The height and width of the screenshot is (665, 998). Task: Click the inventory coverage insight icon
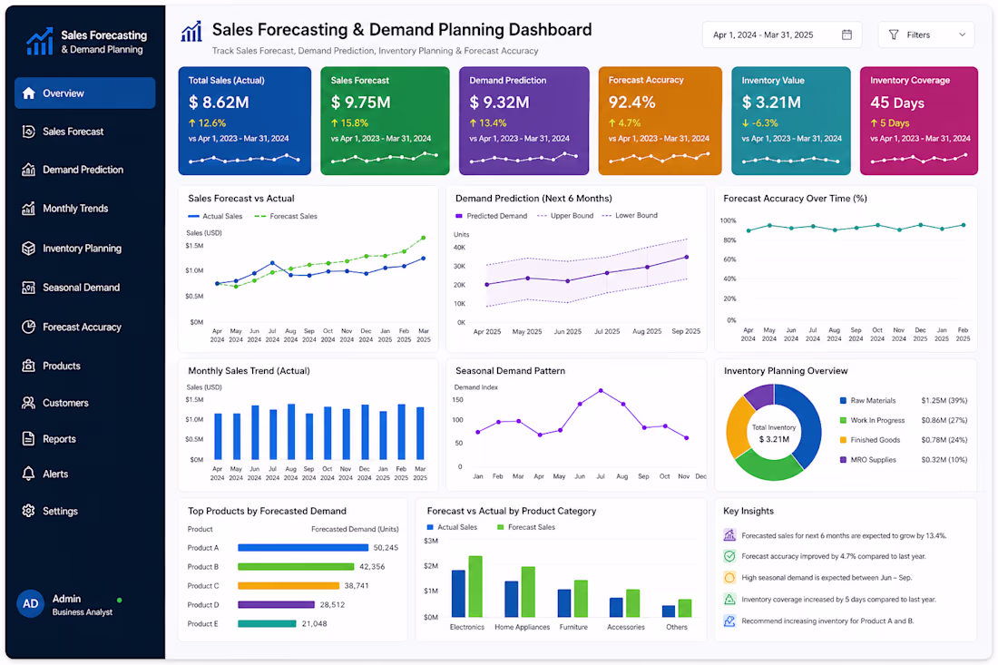[x=729, y=600]
